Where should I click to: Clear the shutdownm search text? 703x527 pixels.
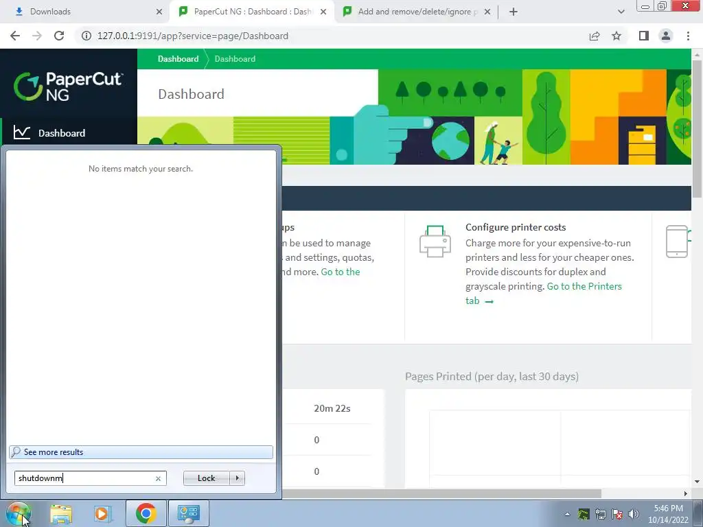point(158,478)
